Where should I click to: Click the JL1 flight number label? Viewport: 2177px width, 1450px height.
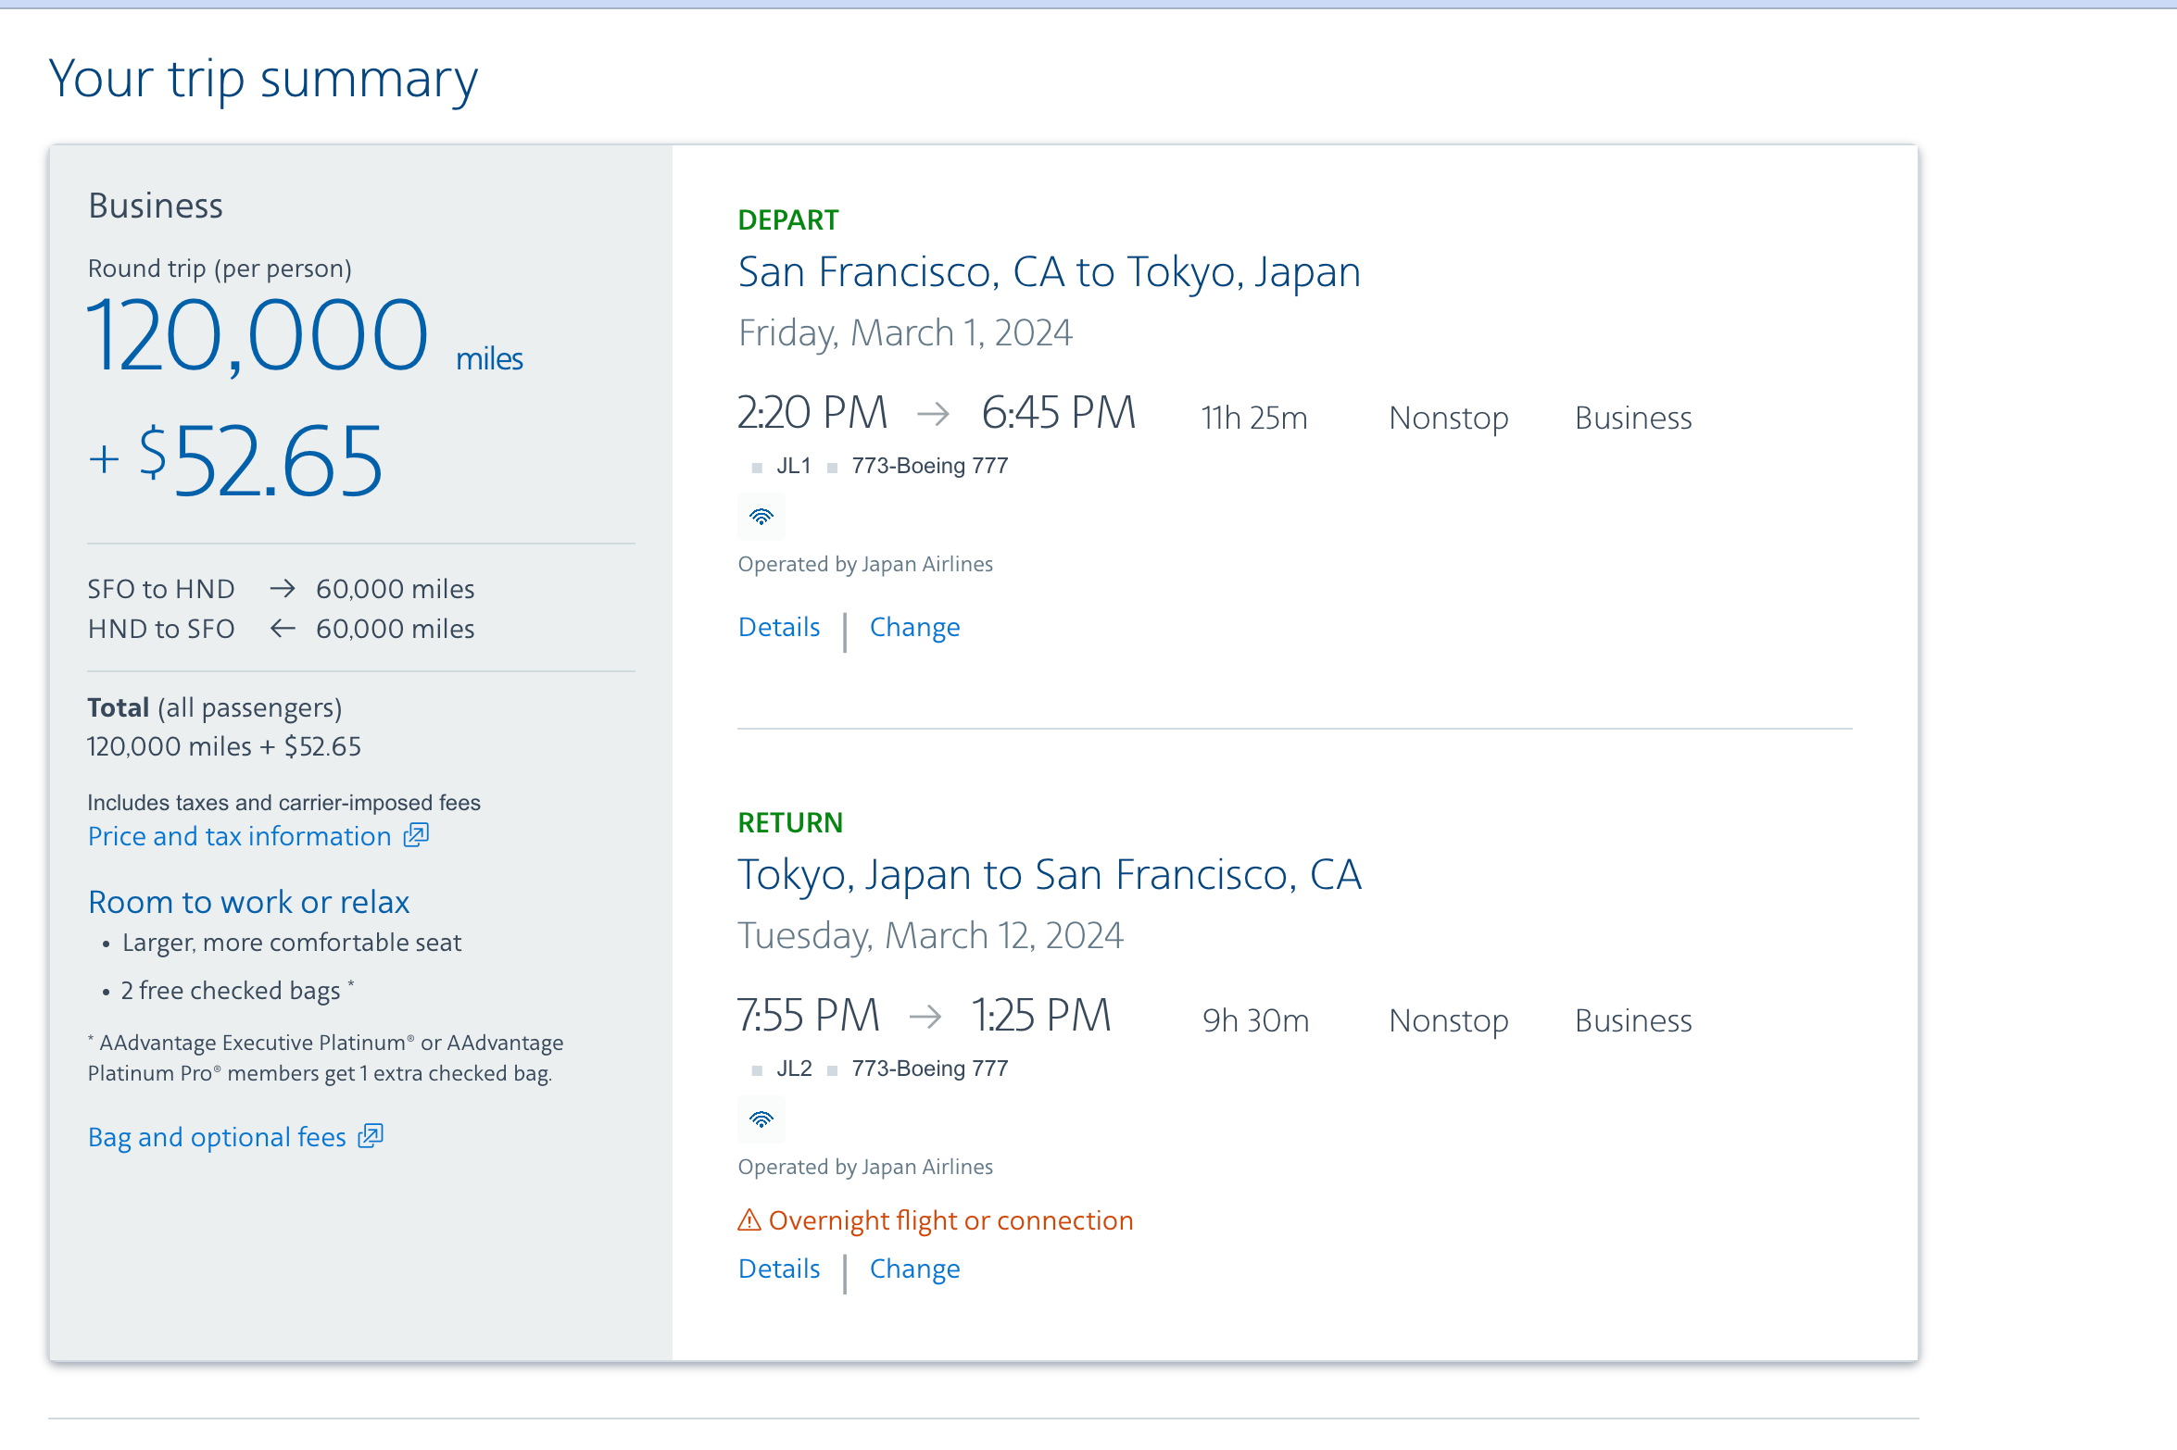click(x=793, y=466)
